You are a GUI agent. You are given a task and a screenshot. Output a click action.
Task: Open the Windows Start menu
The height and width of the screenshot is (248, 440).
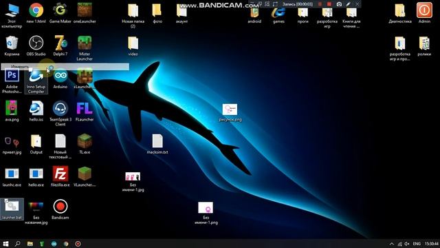pyautogui.click(x=5, y=243)
